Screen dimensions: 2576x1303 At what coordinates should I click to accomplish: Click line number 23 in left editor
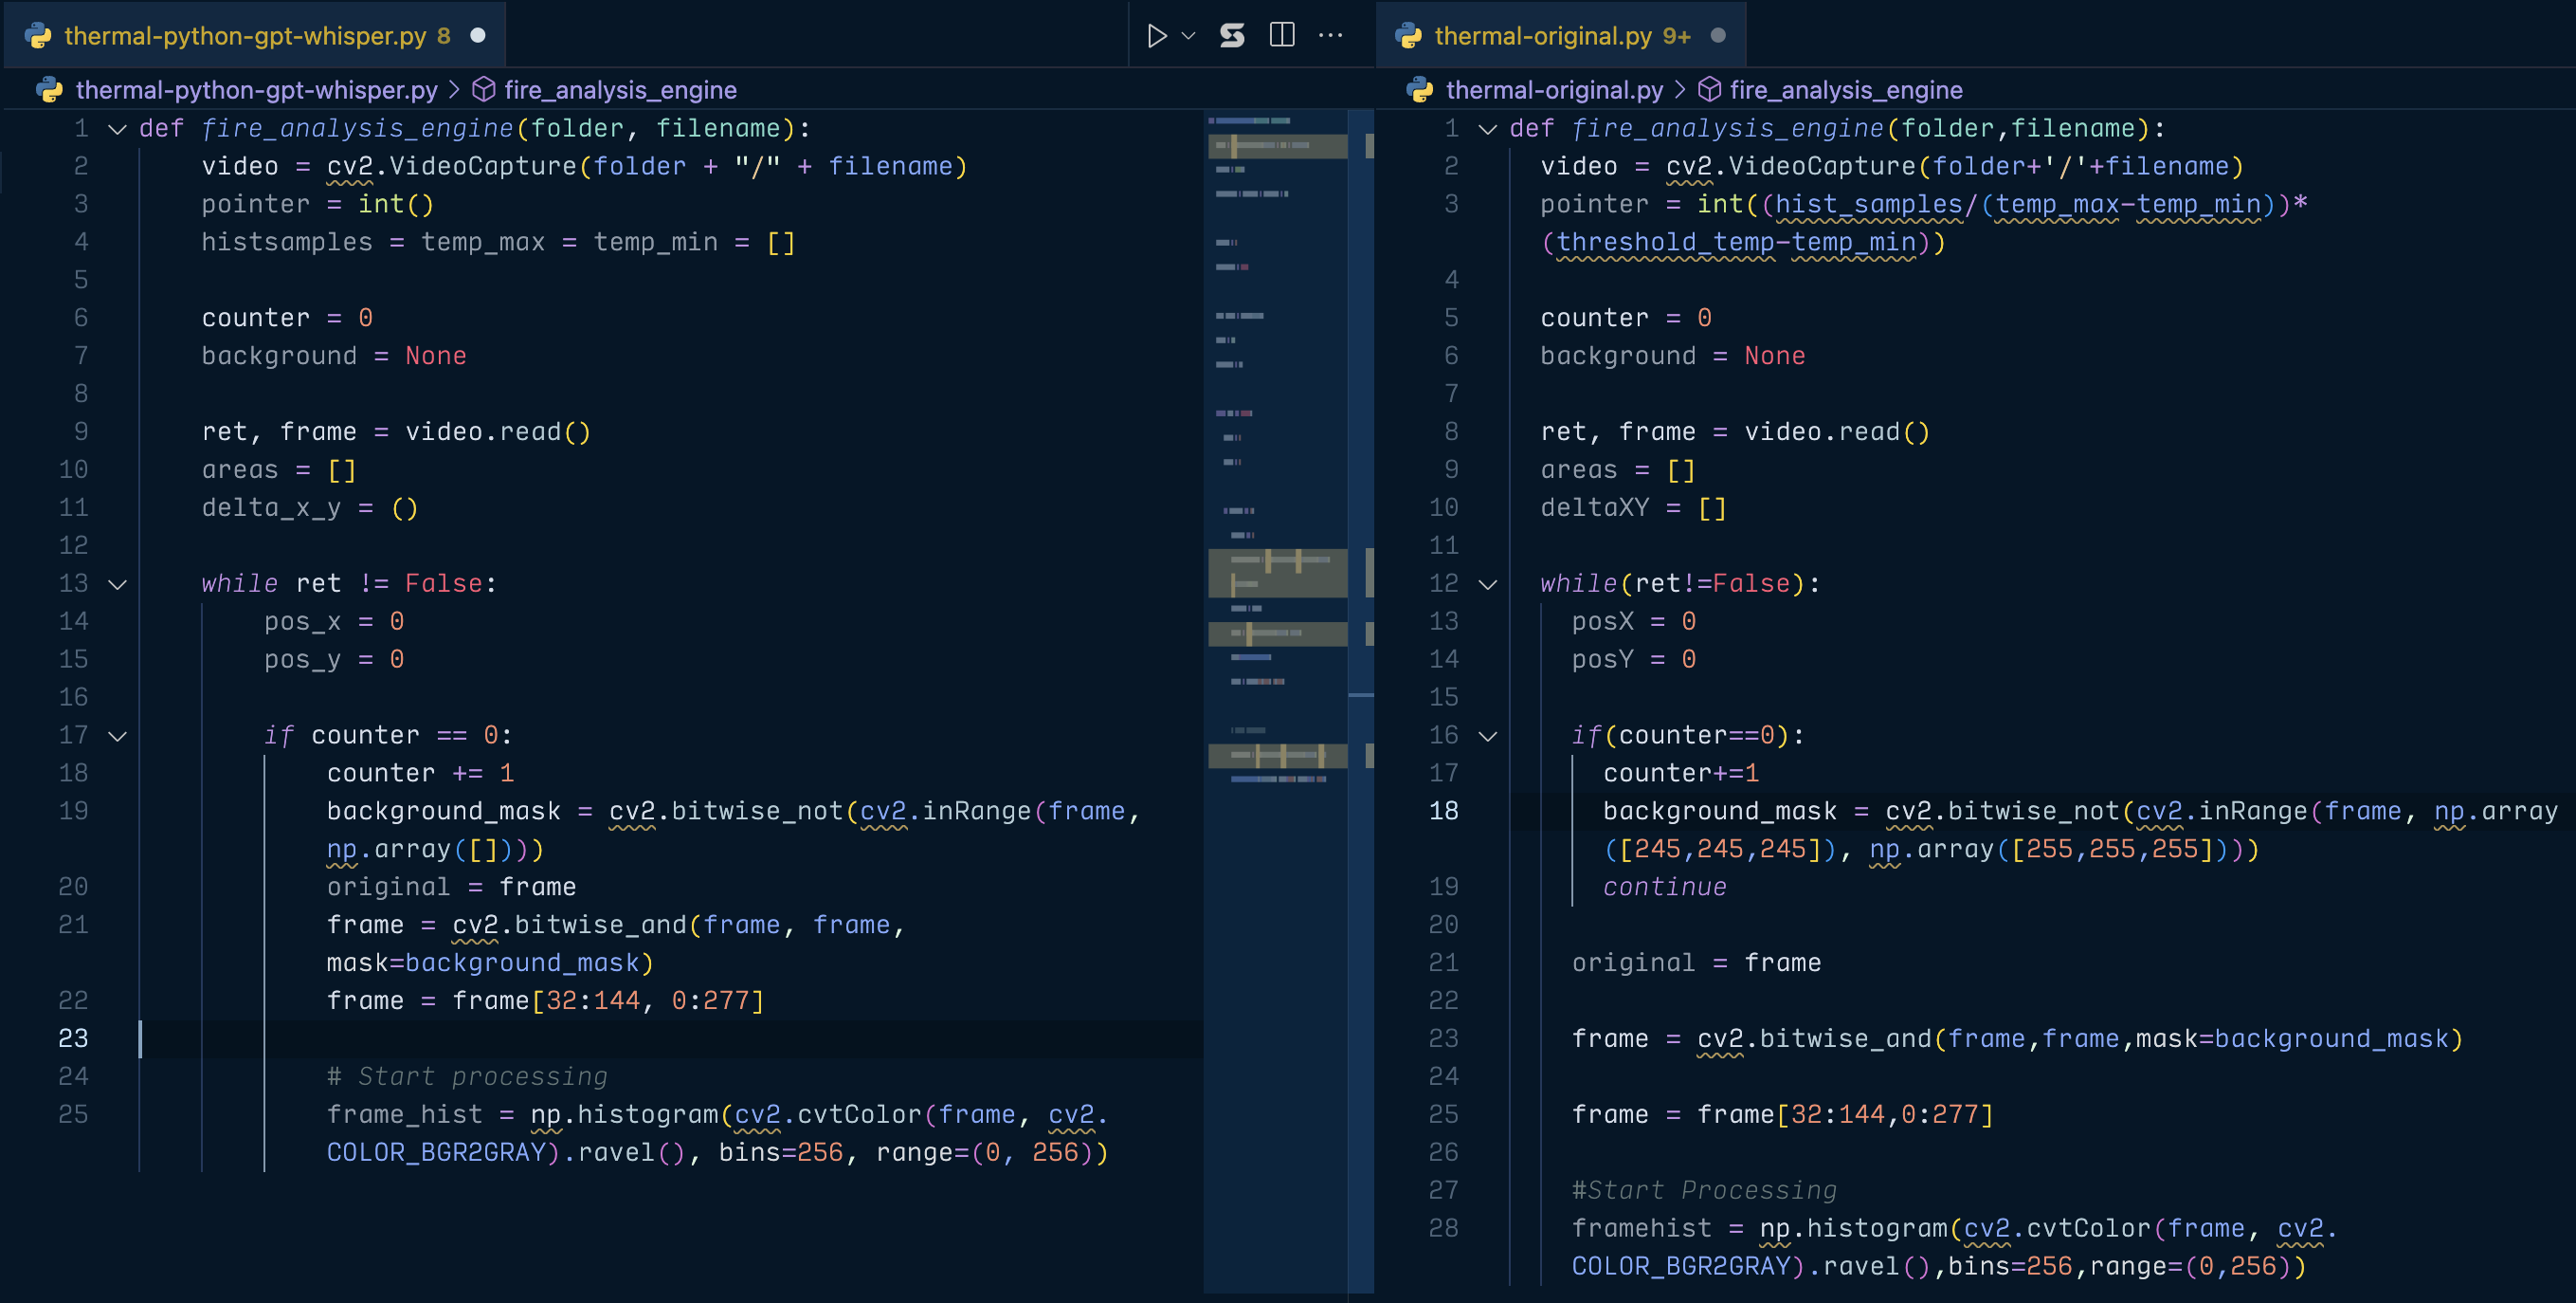(x=73, y=1038)
